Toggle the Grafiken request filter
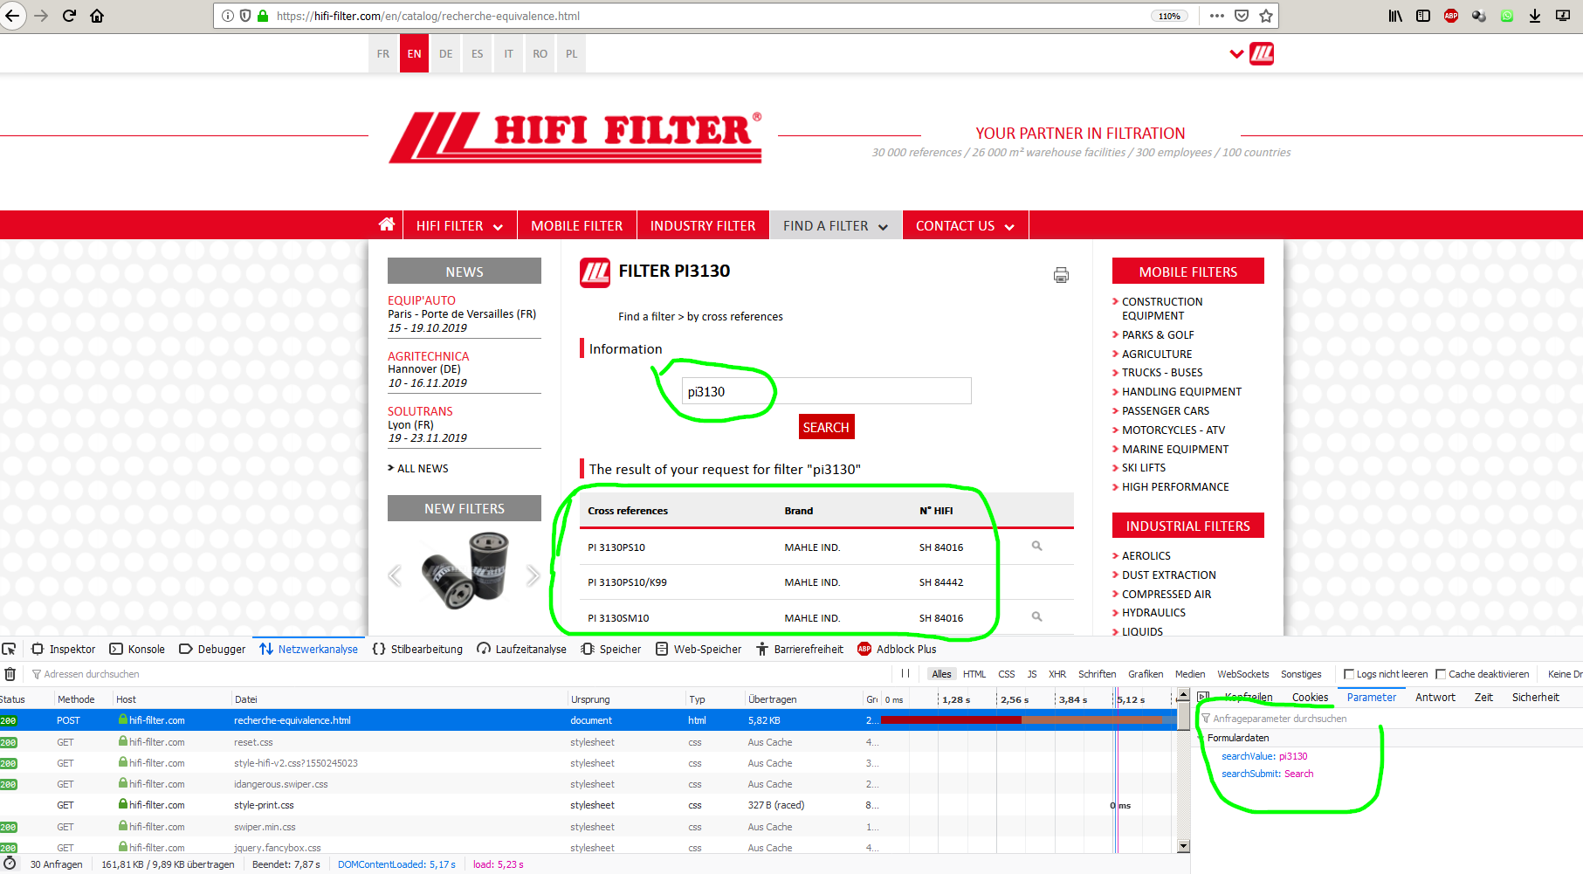This screenshot has width=1583, height=874. [1146, 674]
